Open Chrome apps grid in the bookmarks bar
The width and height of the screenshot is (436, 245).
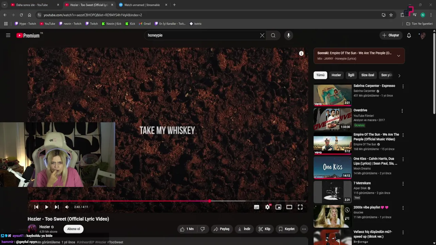pos(6,24)
